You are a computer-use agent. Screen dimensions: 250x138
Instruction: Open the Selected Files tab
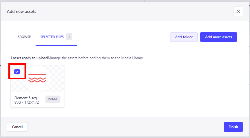pyautogui.click(x=52, y=37)
